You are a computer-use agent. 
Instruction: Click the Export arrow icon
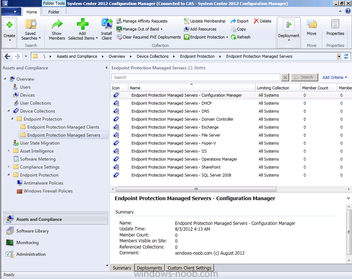(234, 21)
